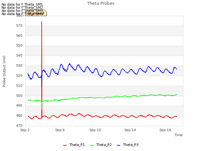
Task: Click the 510 y-axis label
Action: click(x=19, y=86)
